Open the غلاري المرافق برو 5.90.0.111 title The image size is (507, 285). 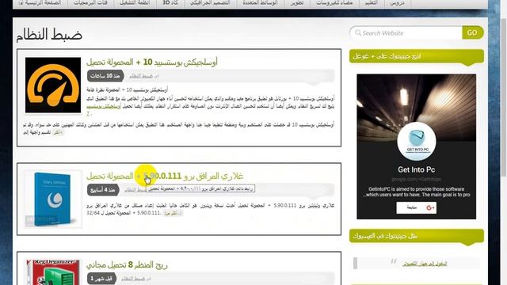point(165,176)
